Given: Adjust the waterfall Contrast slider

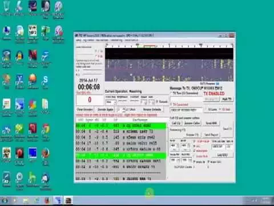Looking at the screenshot, I should pyautogui.click(x=134, y=101).
